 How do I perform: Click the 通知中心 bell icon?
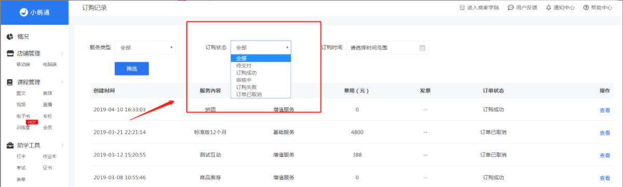[x=548, y=8]
